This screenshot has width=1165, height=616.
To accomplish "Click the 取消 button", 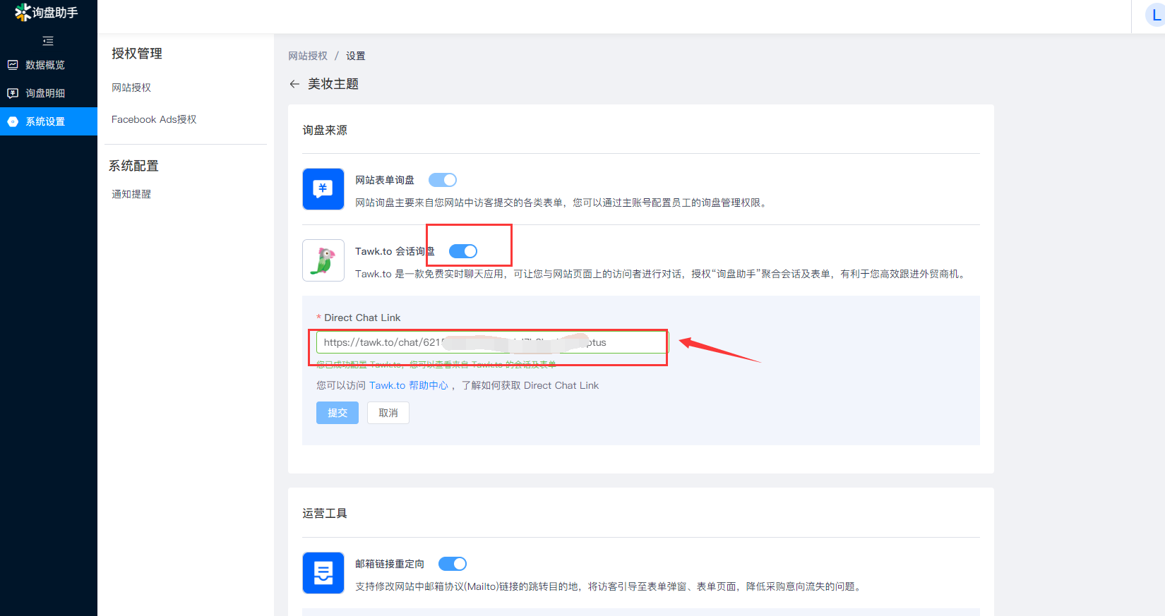I will [388, 413].
